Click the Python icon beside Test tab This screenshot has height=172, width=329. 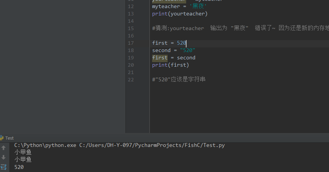(2, 138)
